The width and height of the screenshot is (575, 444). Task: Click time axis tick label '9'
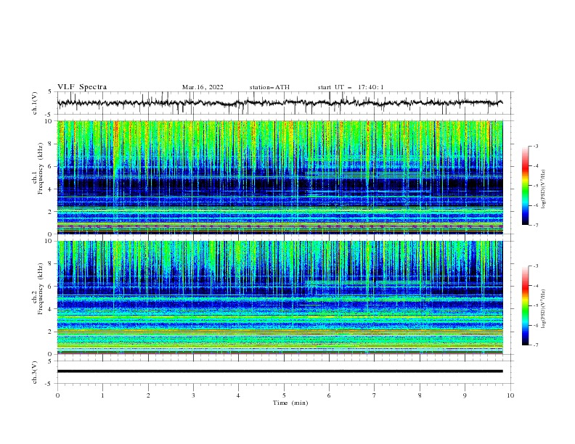pos(465,395)
